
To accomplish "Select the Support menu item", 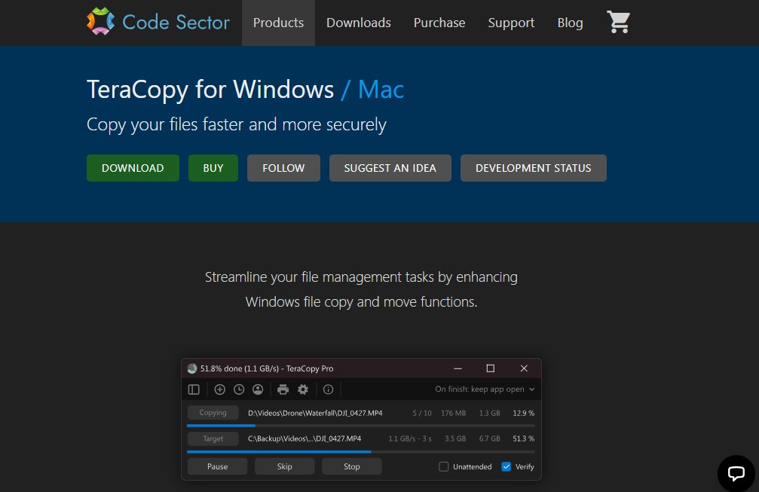I will coord(511,23).
